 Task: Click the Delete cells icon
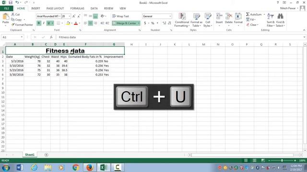[229, 17]
